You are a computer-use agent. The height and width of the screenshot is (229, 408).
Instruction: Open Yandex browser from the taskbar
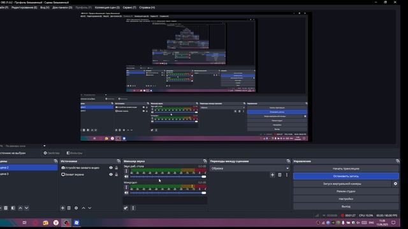click(56, 223)
